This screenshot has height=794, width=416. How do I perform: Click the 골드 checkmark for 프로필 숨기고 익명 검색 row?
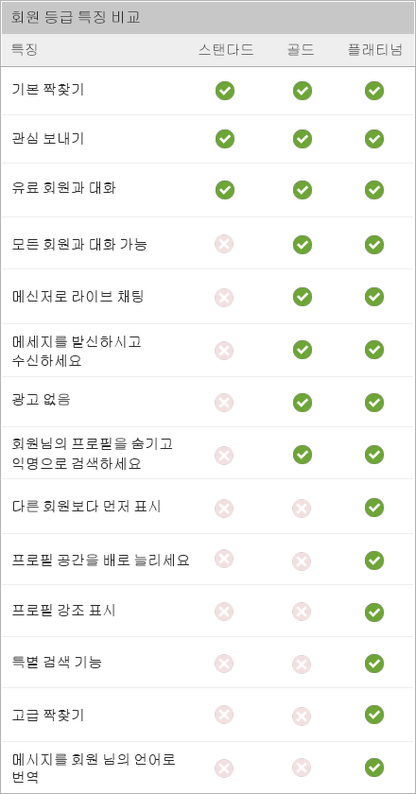(x=302, y=455)
